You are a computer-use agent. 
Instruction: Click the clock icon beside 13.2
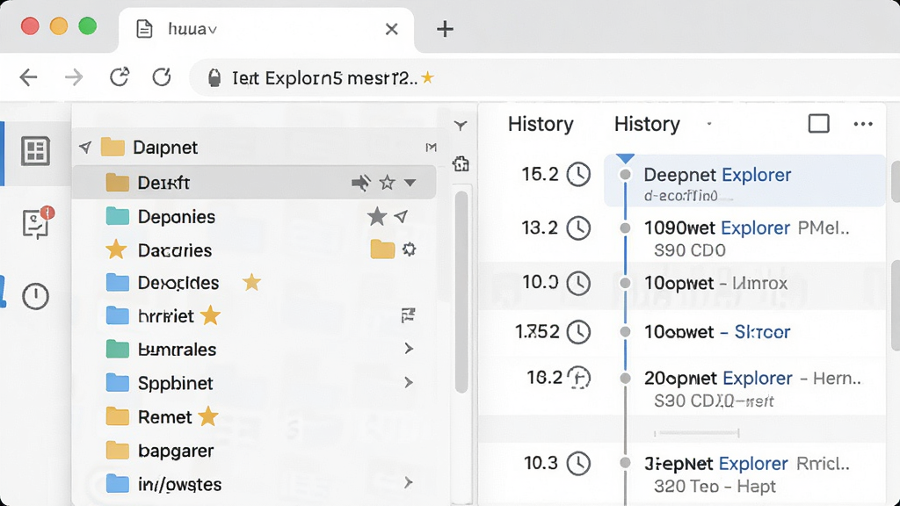pyautogui.click(x=578, y=228)
